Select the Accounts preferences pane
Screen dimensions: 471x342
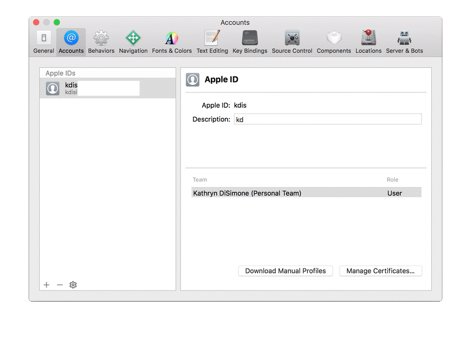tap(71, 43)
